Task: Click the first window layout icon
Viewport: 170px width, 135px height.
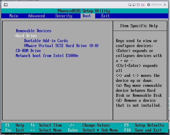Action: [130, 5]
